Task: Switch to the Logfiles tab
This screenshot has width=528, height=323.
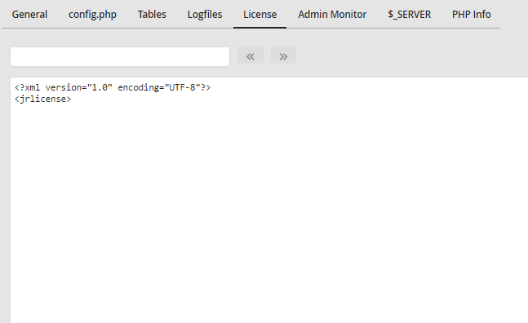Action: pyautogui.click(x=205, y=15)
